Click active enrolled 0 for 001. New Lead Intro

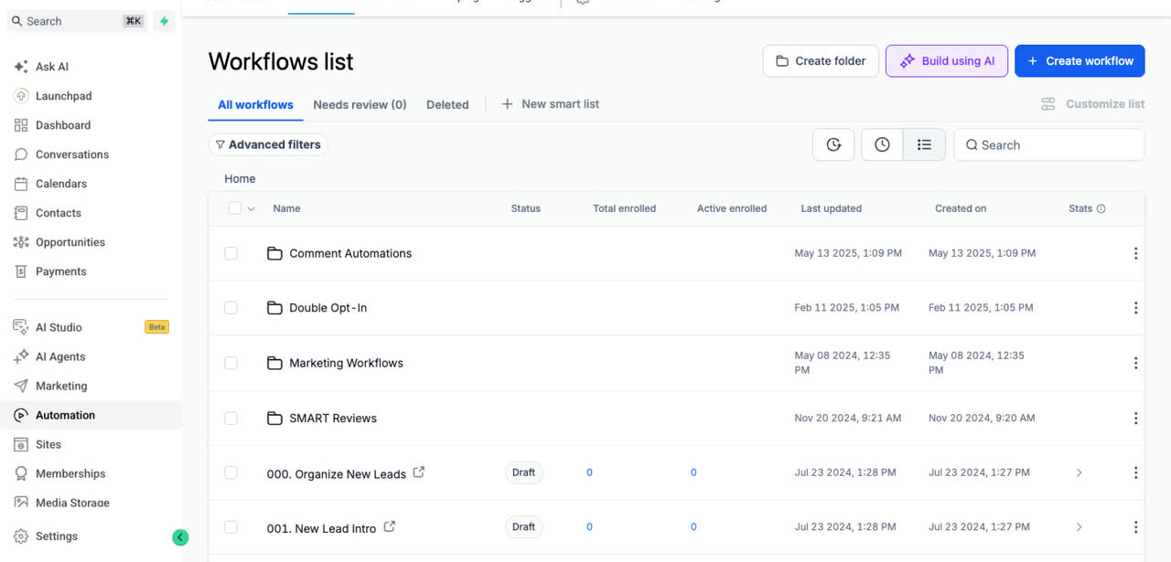pyautogui.click(x=693, y=527)
